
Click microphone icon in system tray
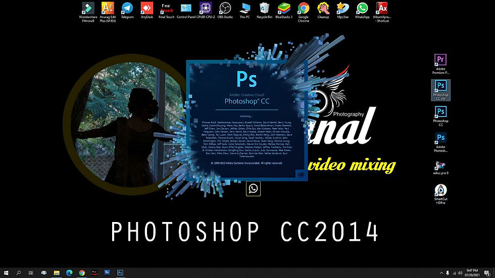coord(448,273)
